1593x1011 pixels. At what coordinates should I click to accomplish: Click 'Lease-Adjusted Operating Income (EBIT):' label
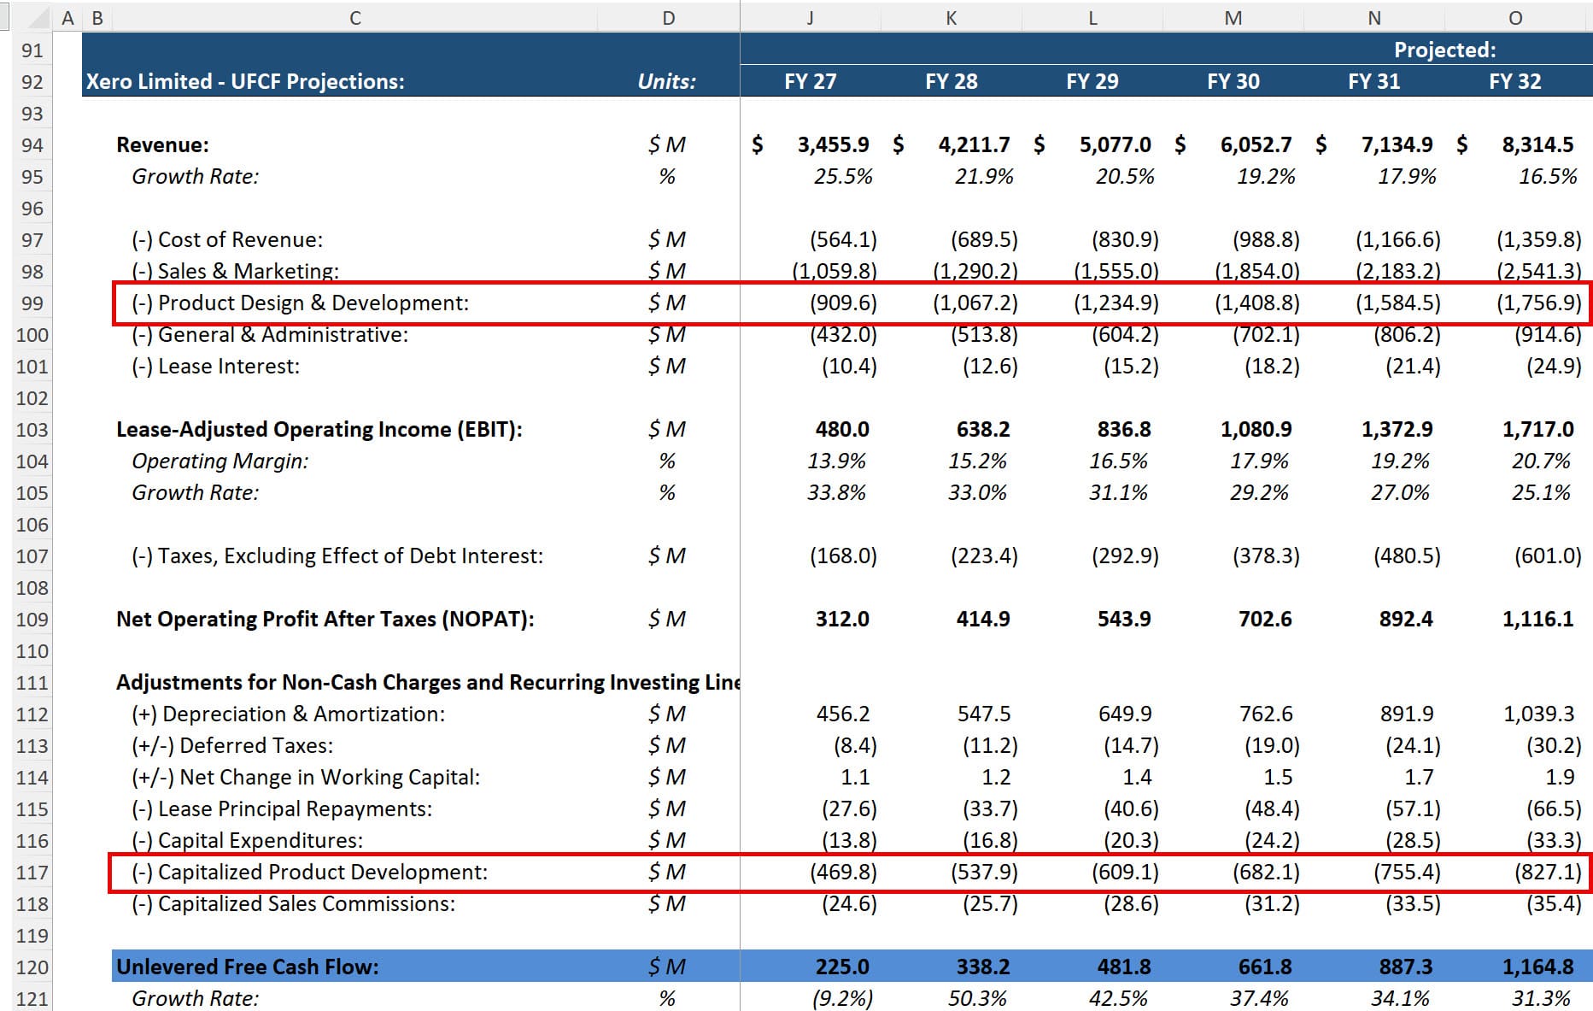(x=319, y=430)
